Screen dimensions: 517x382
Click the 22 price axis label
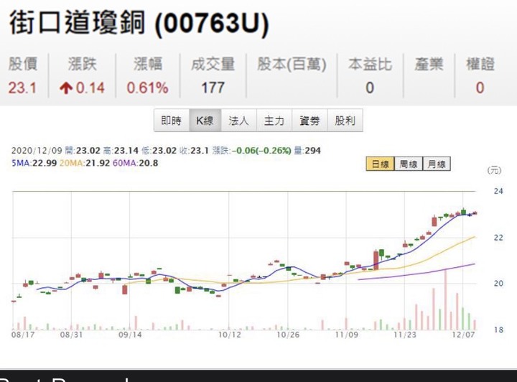click(x=498, y=238)
